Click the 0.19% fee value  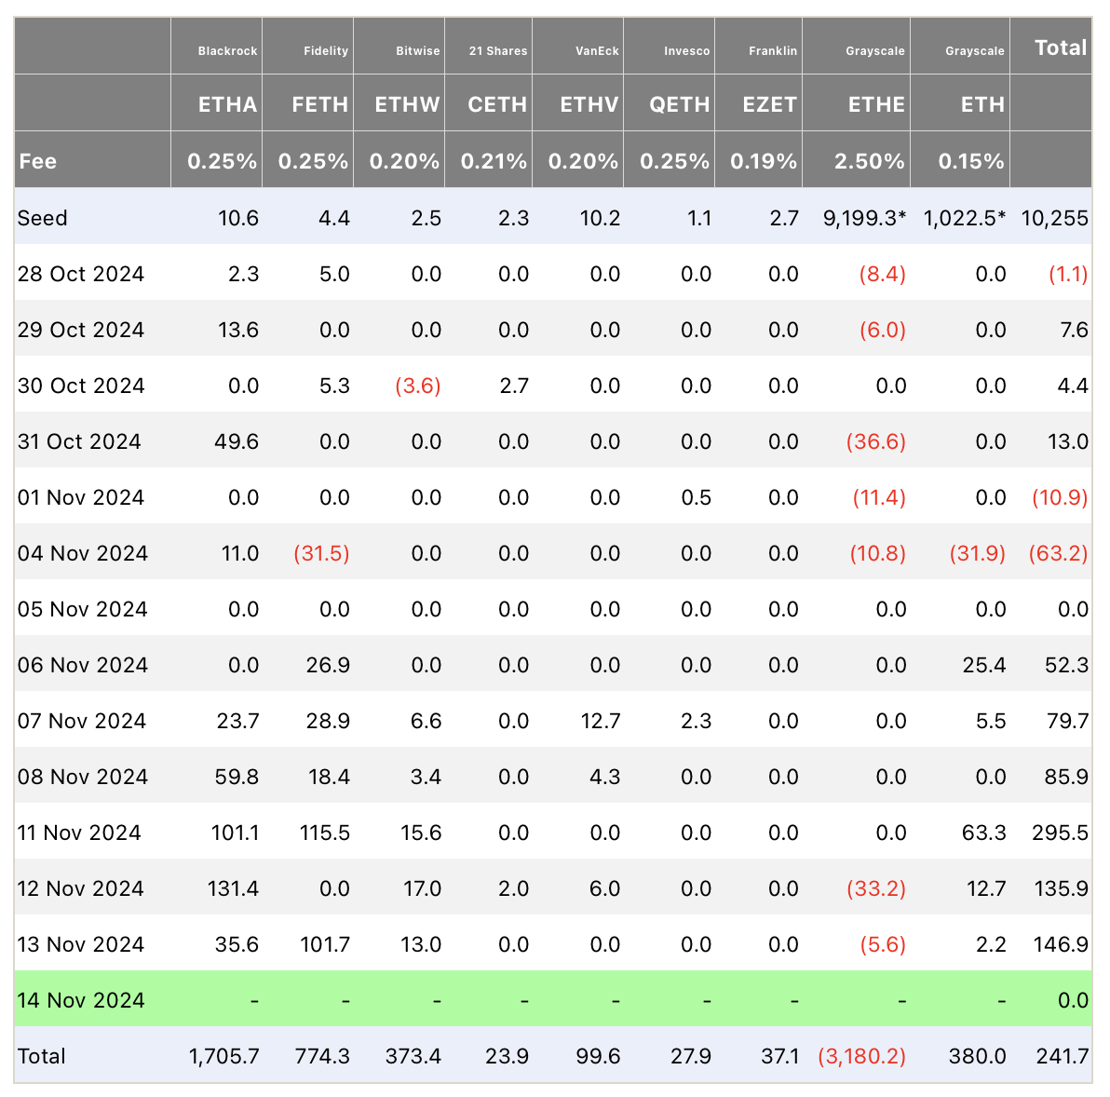point(764,161)
